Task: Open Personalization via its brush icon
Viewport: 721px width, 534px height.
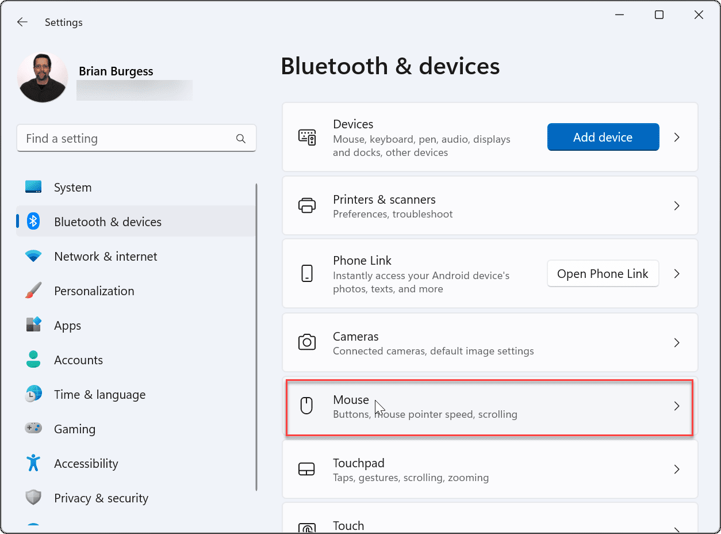Action: click(33, 291)
